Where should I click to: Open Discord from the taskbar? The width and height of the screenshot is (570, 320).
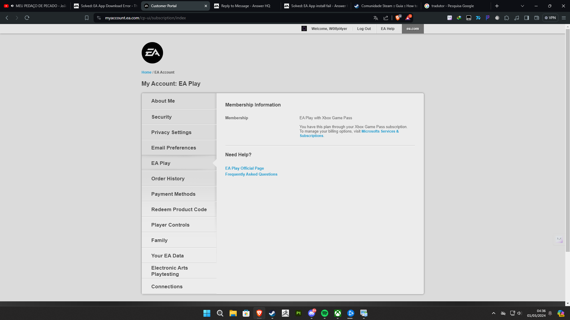pos(311,313)
